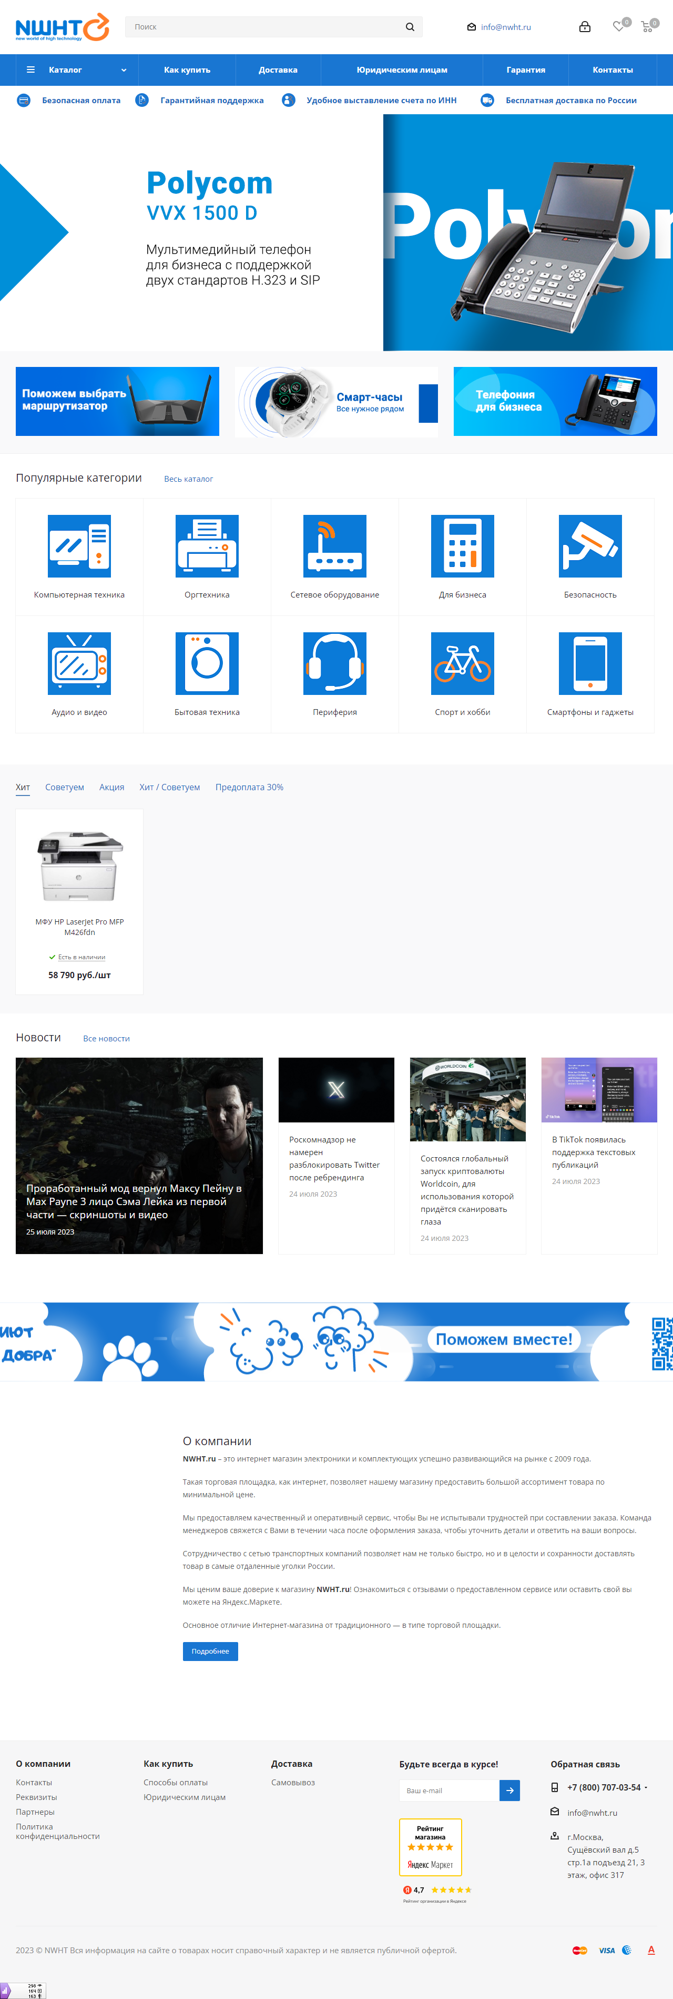This screenshot has width=673, height=1999.
Task: Open the Политика конфиденциальности footer link
Action: point(57,1832)
